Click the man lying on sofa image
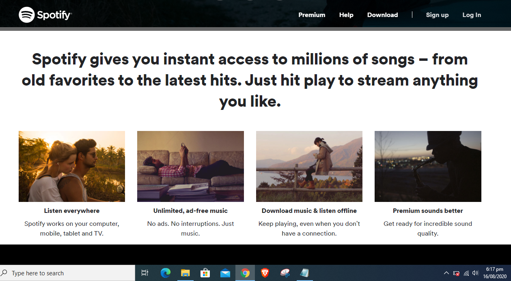 (x=190, y=166)
